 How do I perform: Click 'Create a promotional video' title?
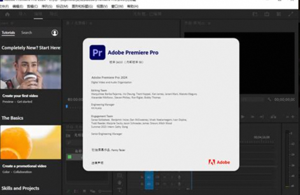(x=24, y=166)
